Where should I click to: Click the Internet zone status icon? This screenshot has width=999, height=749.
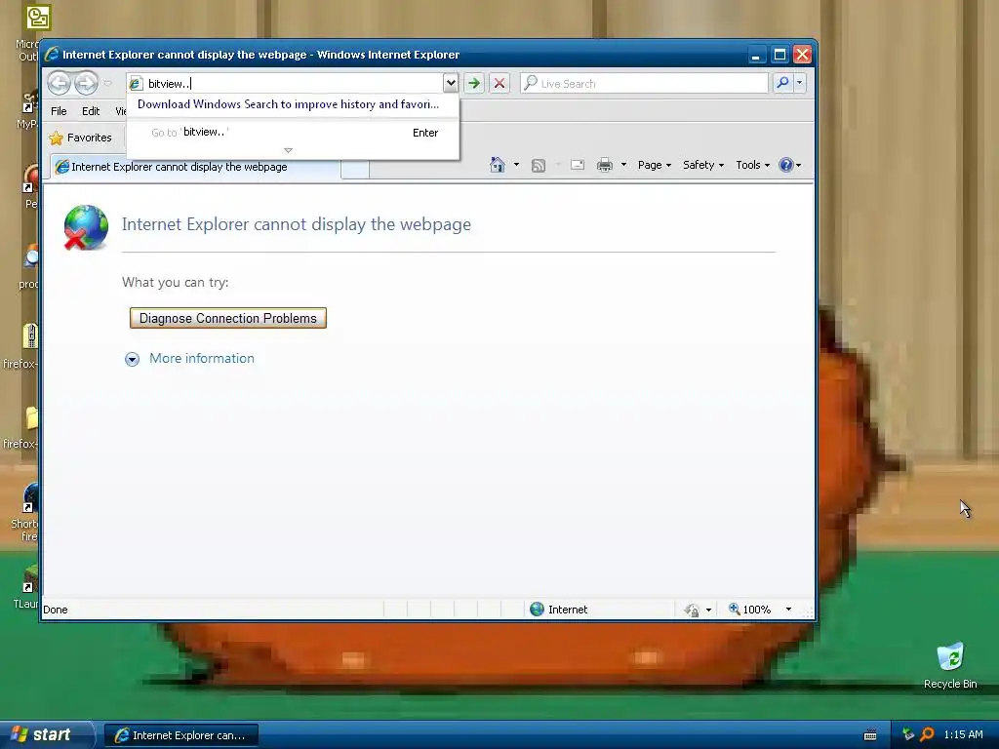point(538,610)
